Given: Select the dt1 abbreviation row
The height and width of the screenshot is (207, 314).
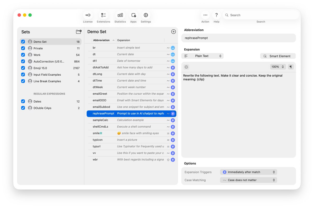Looking at the screenshot, I should click(x=131, y=61).
